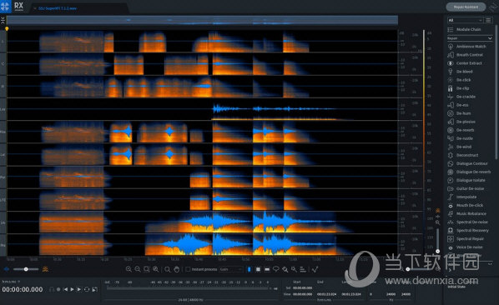Select the Zoom out tool

tap(138, 269)
